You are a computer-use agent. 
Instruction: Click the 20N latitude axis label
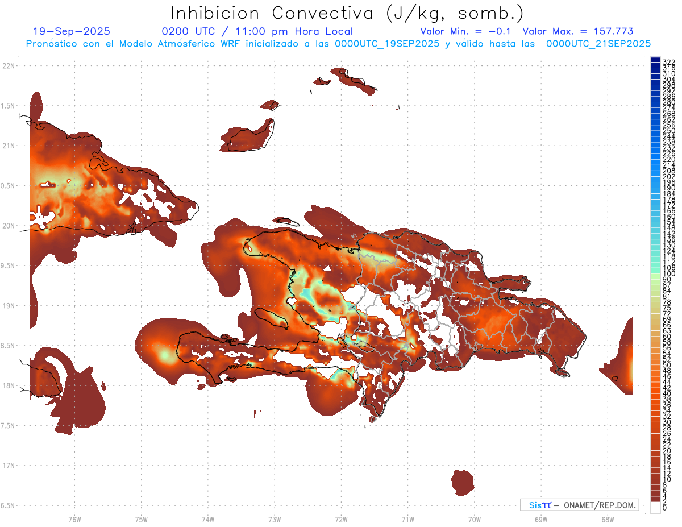tap(9, 226)
